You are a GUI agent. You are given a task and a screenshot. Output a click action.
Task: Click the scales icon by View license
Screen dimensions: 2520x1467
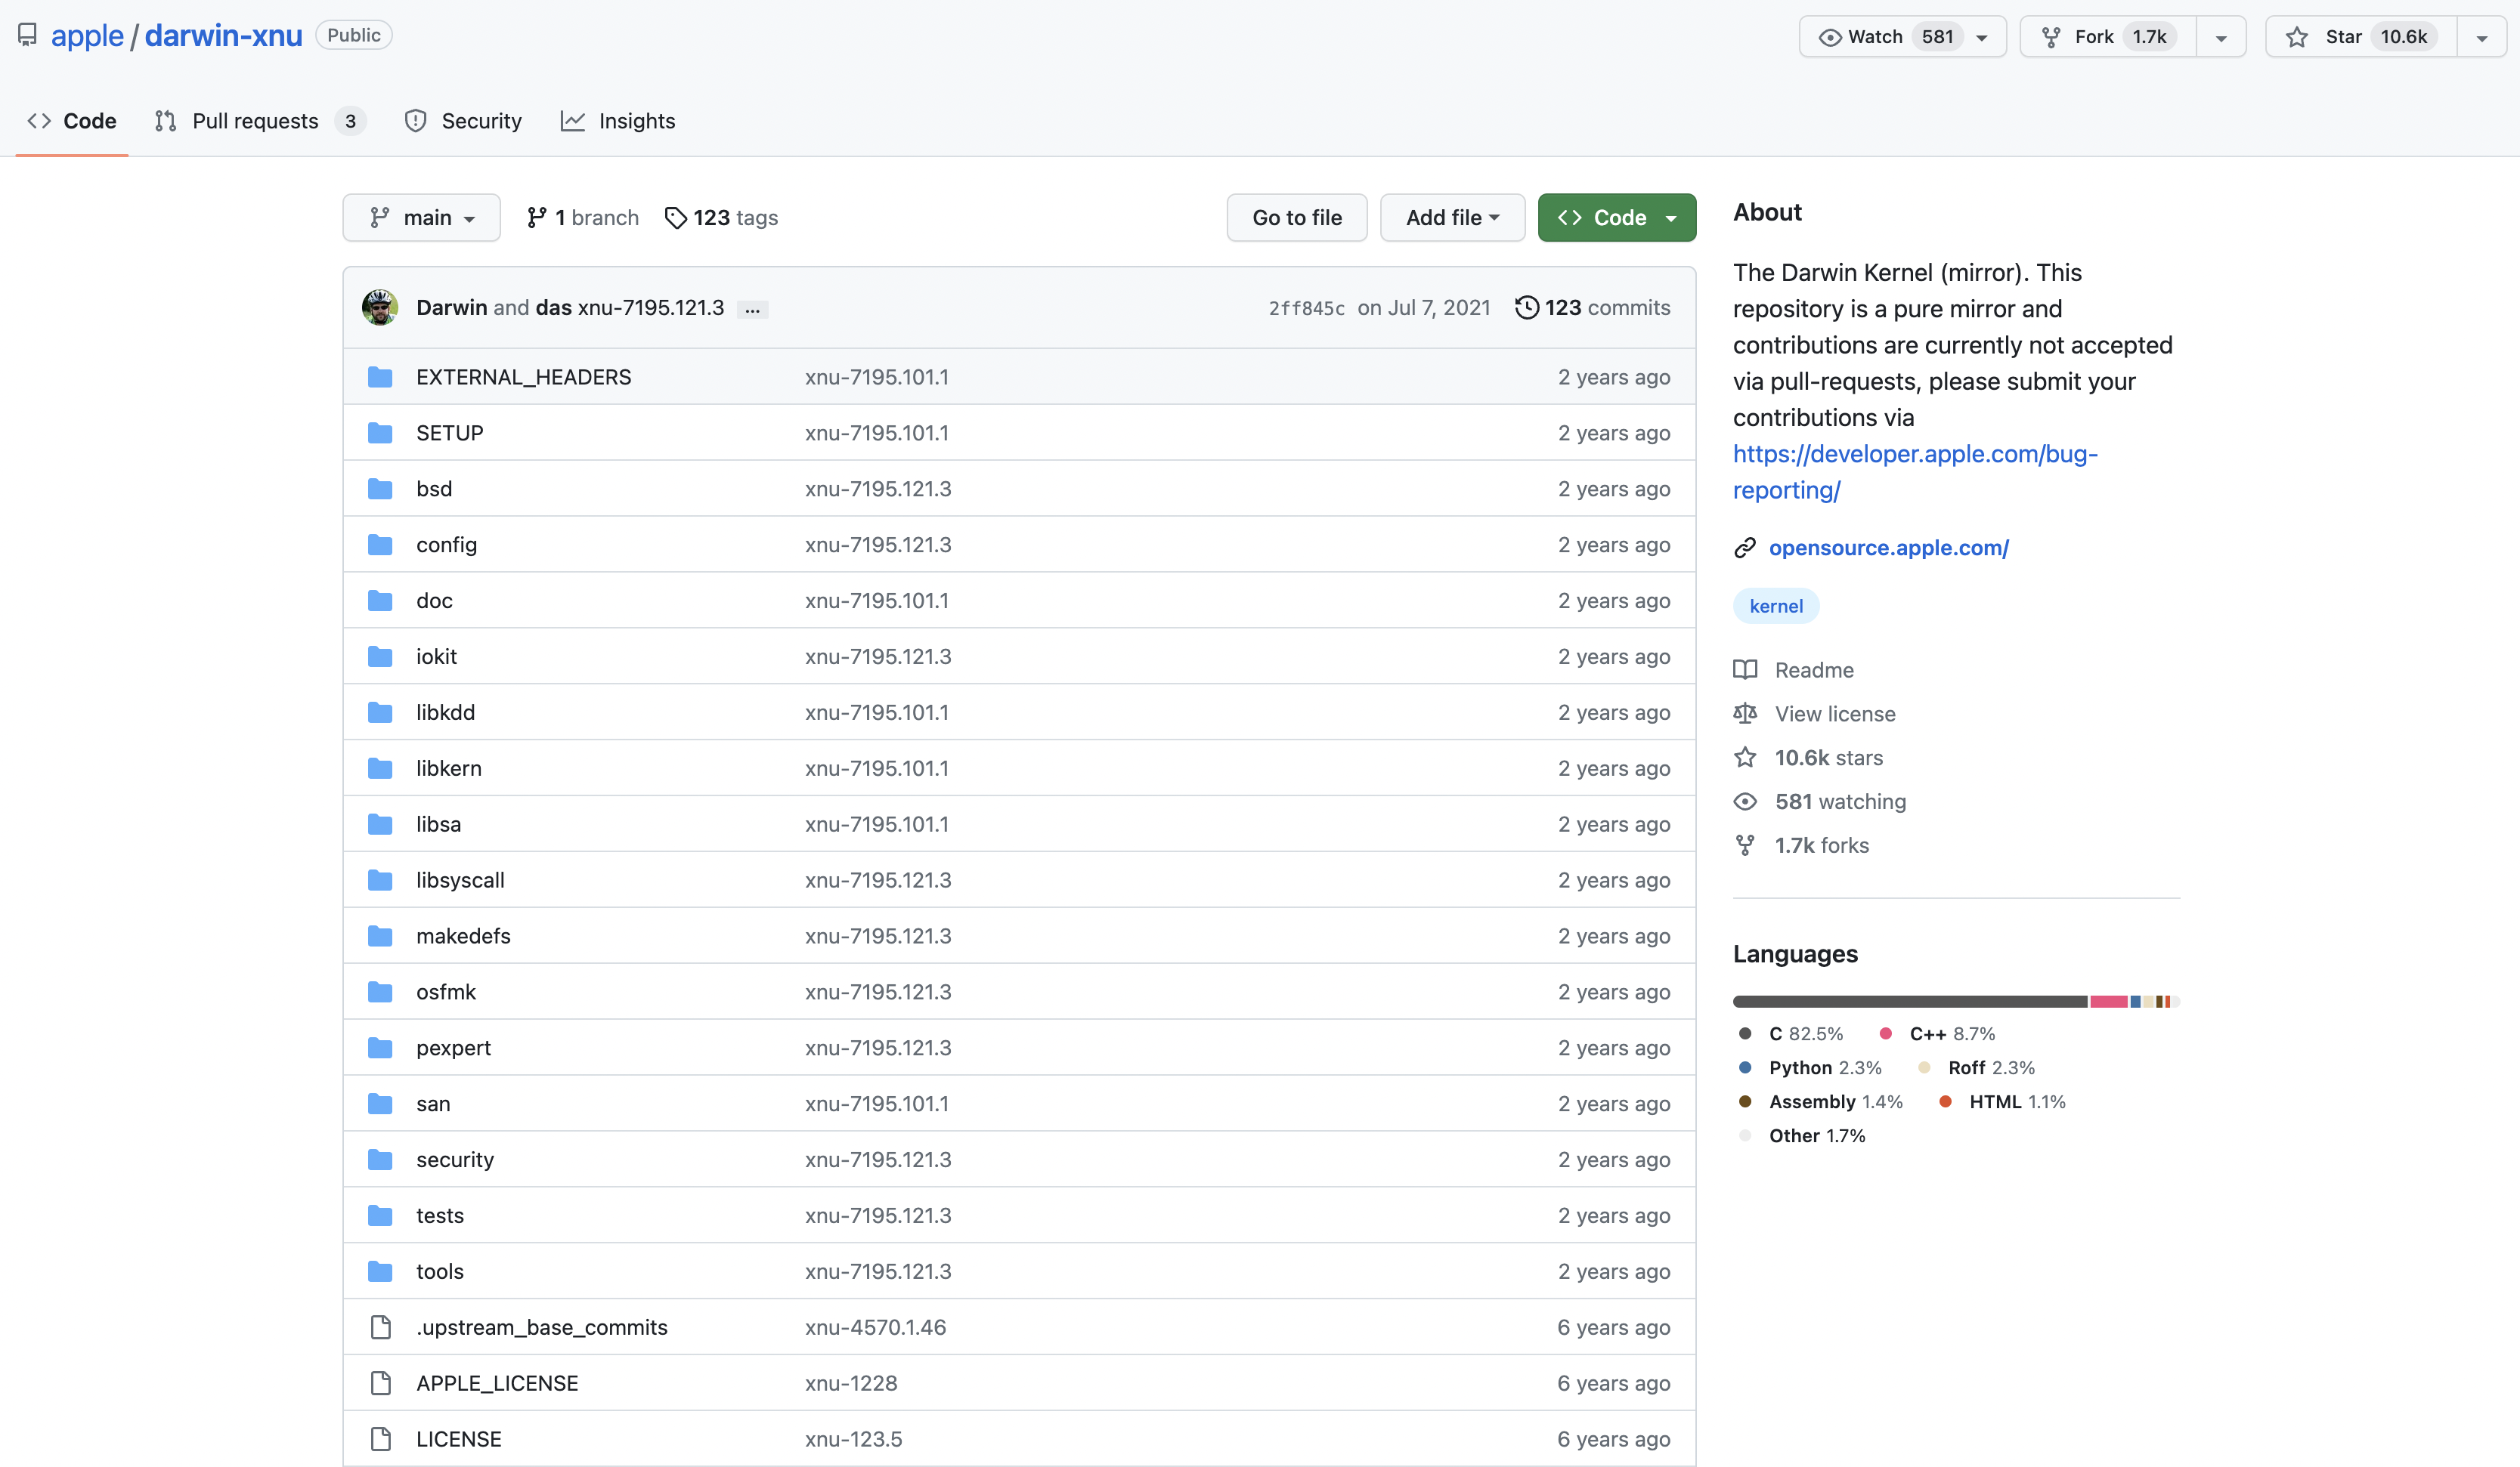(x=1745, y=714)
